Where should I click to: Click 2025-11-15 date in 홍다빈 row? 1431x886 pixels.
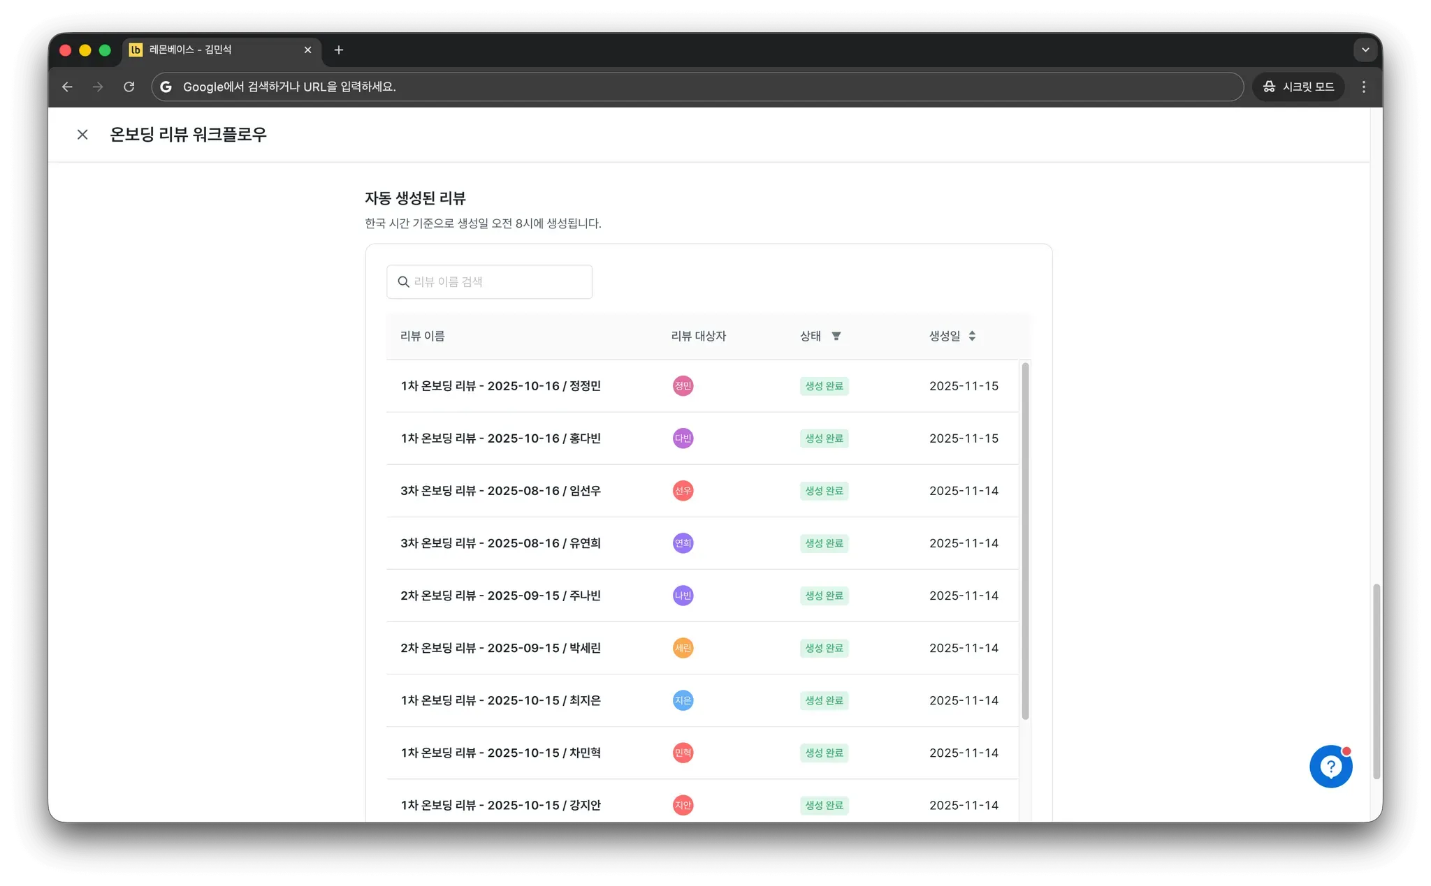pos(964,438)
